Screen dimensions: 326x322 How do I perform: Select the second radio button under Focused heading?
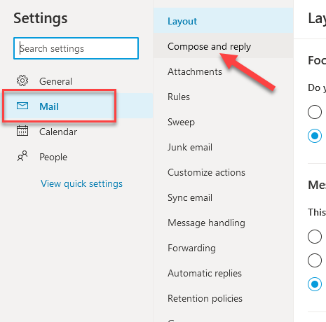(x=315, y=136)
